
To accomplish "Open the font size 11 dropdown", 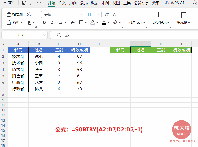I will [99, 14].
